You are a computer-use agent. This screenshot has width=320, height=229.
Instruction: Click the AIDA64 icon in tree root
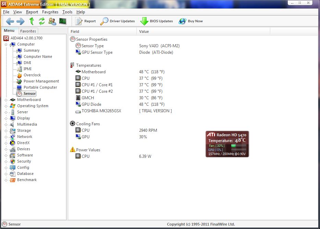(6, 38)
